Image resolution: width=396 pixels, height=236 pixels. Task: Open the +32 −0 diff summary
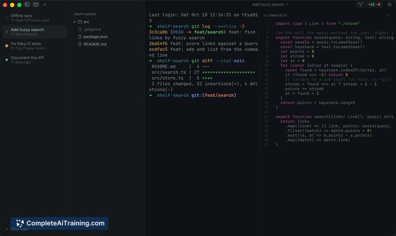[374, 4]
